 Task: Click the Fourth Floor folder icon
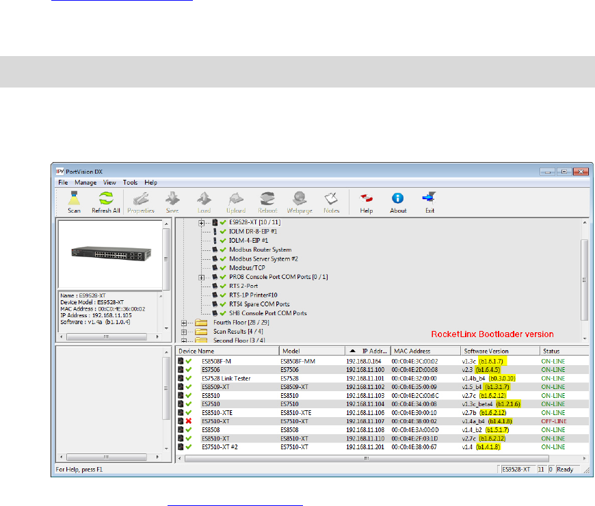click(x=201, y=323)
